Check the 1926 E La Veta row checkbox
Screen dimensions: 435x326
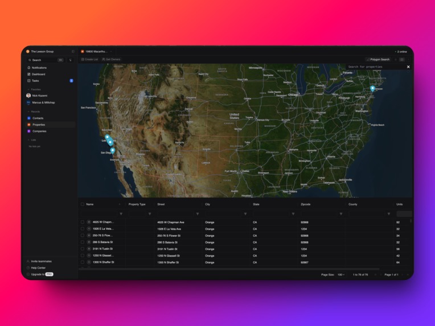83,229
